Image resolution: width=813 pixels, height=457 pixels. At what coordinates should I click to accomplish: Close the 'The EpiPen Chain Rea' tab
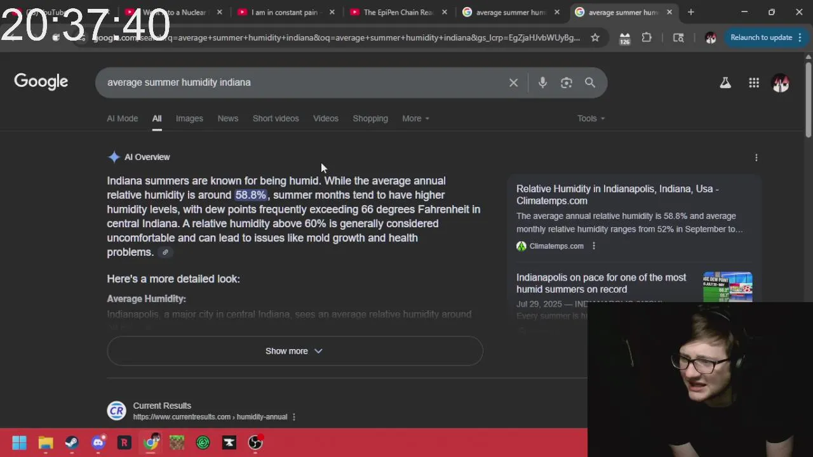point(444,12)
